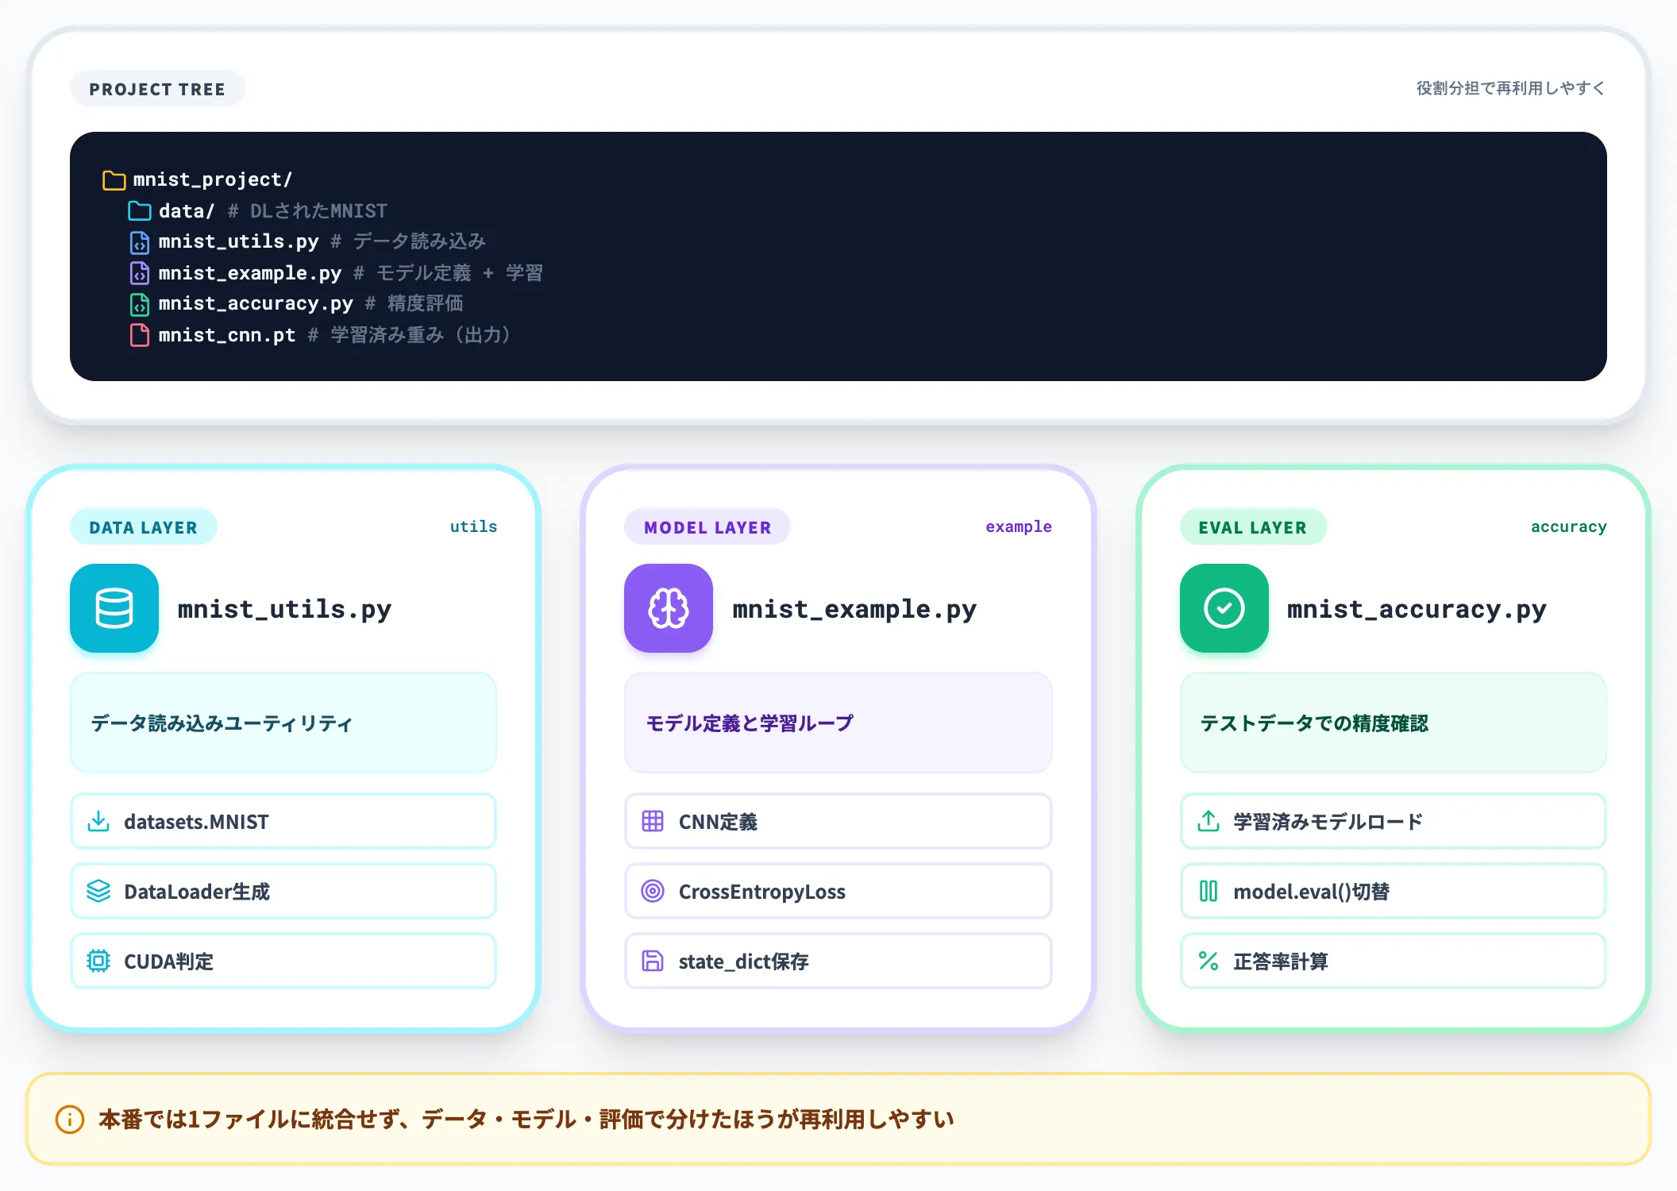Click the '# 学習済み重み（出力）' comment
Image resolution: width=1677 pixels, height=1191 pixels.
click(x=410, y=335)
